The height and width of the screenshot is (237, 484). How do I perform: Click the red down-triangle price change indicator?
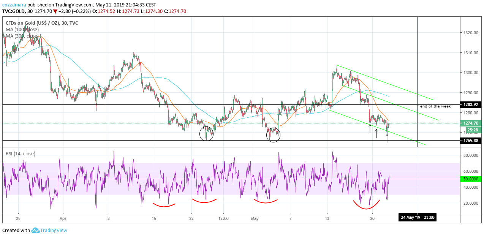pos(55,11)
